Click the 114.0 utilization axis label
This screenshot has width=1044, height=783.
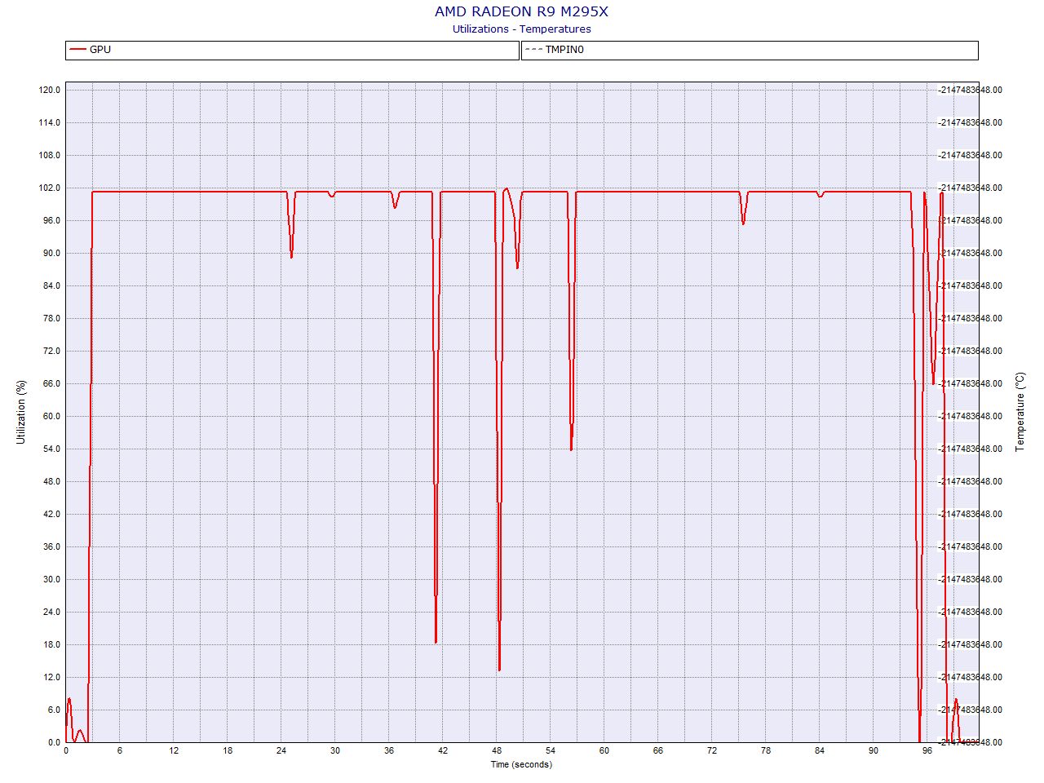tap(50, 122)
